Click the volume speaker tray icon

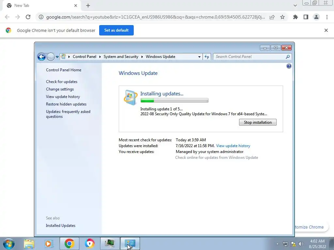pos(301,244)
